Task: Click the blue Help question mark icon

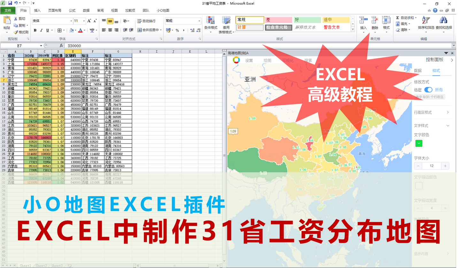Action: point(435,11)
